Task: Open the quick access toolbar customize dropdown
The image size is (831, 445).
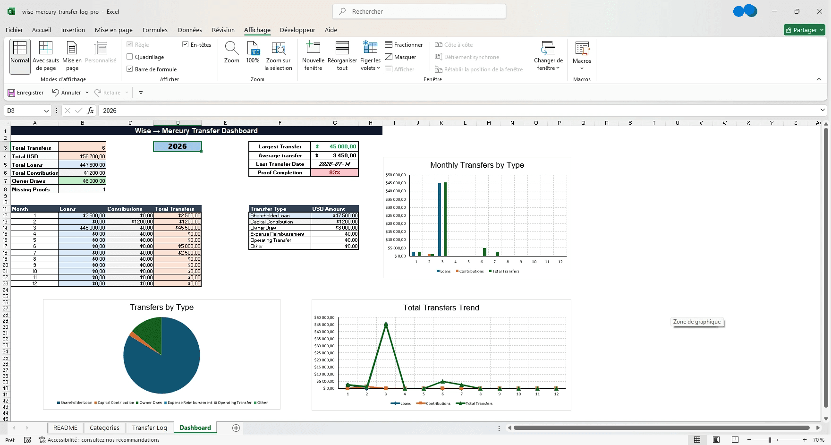Action: pyautogui.click(x=141, y=93)
